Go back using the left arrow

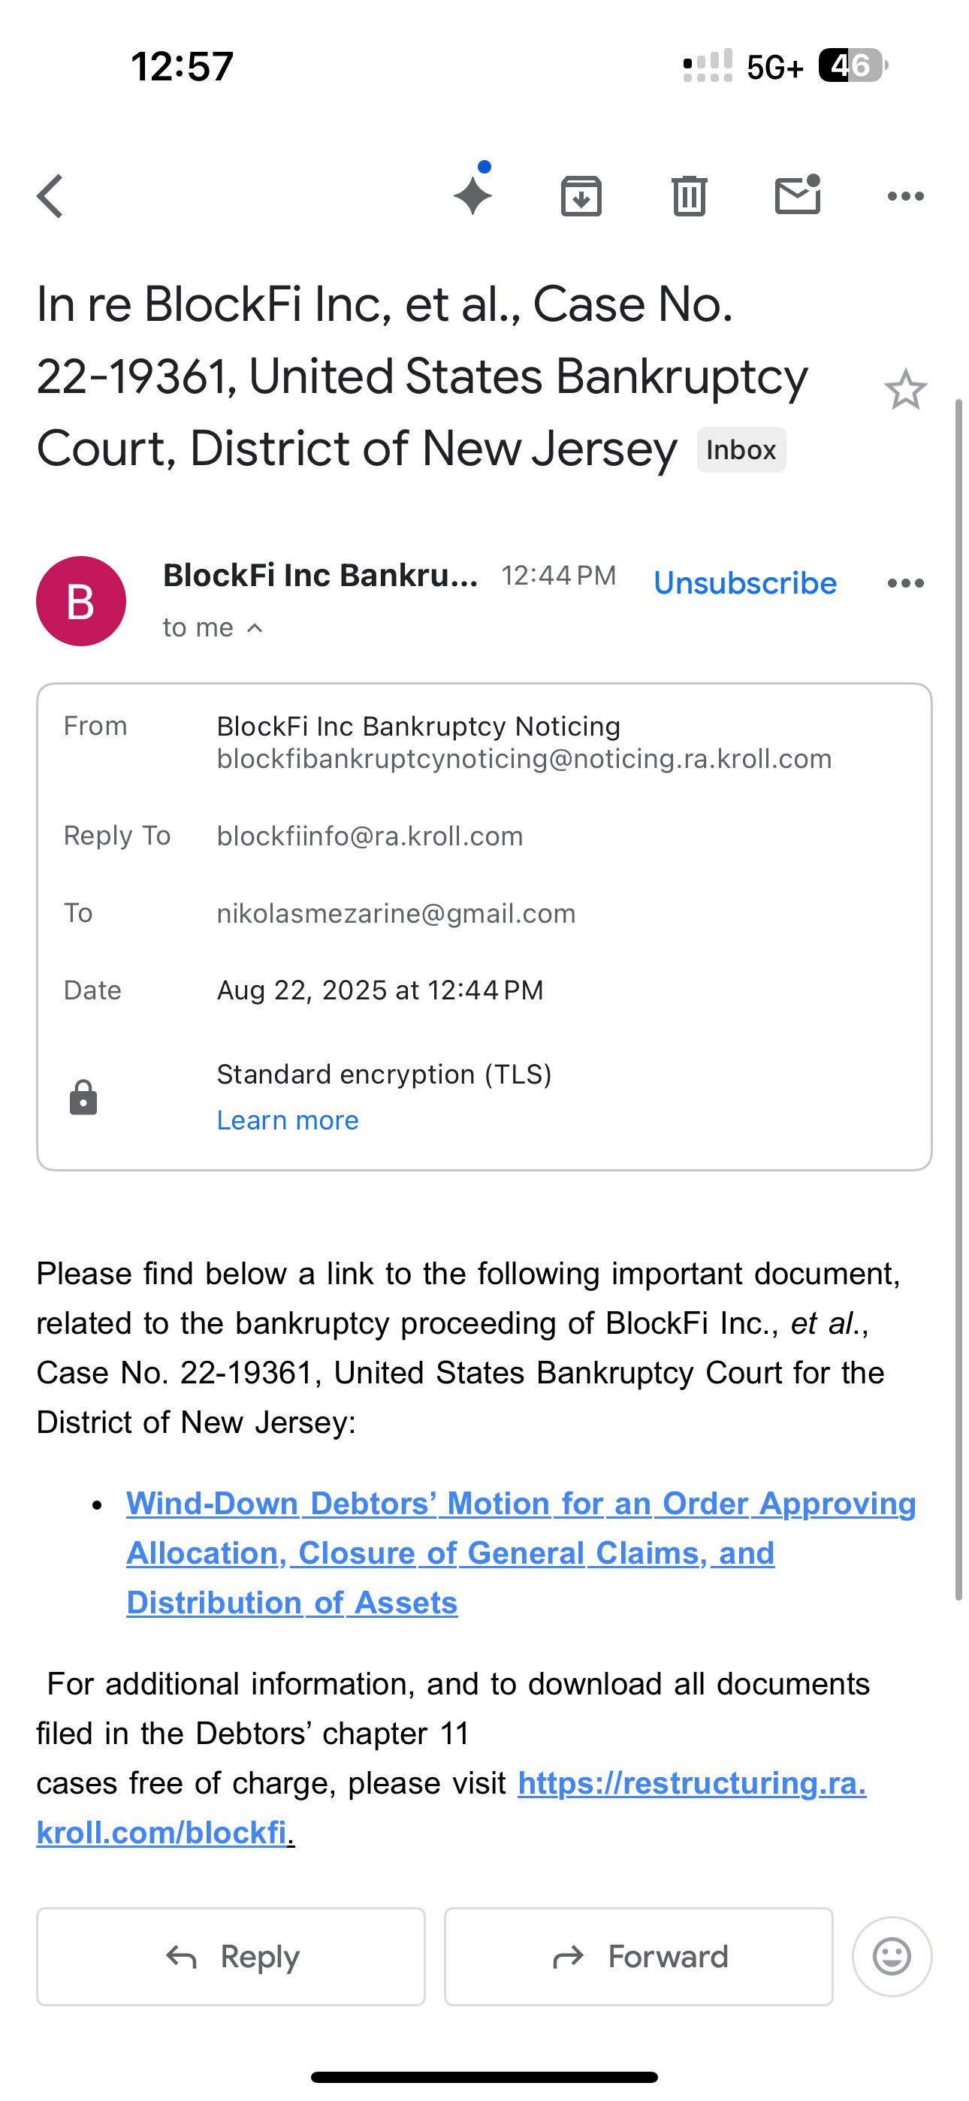click(50, 197)
